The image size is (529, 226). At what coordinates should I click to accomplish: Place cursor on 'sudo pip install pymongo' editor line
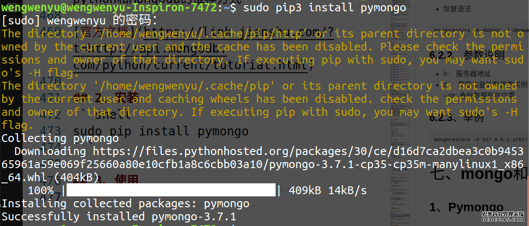(161, 131)
